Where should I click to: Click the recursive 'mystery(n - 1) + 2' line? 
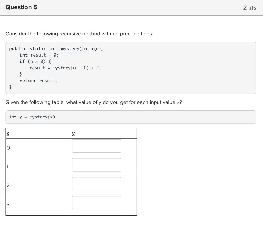[65, 68]
